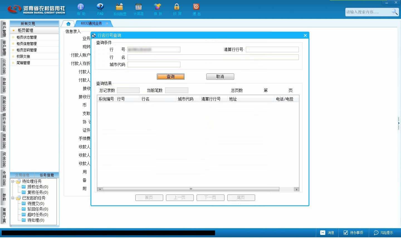The width and height of the screenshot is (401, 239).
Task: Open the 常用工具 vertical tab
Action: click(x=4, y=215)
